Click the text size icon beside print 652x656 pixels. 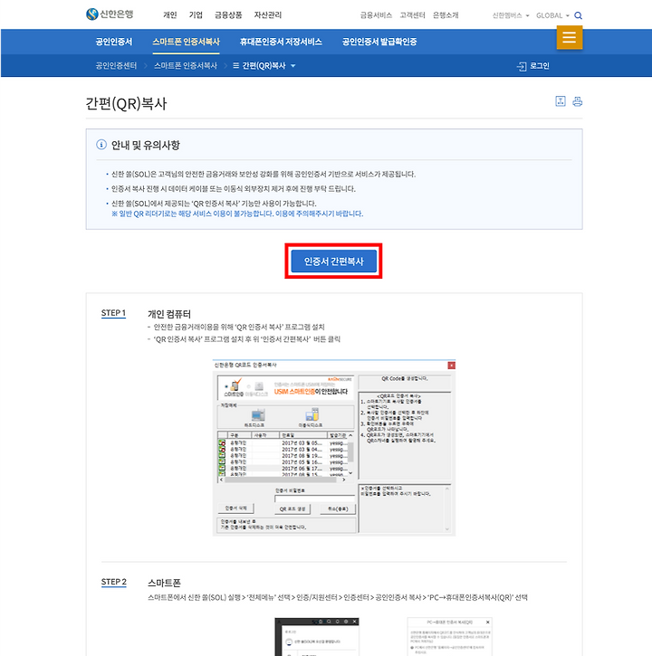tap(561, 101)
